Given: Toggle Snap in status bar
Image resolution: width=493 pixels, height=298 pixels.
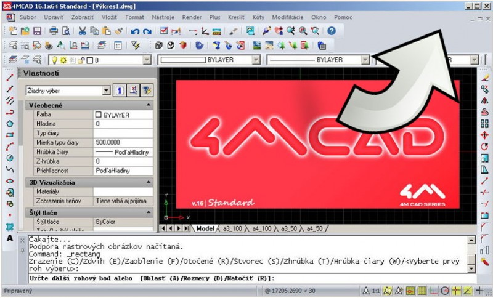Looking at the screenshot, I should 410,291.
